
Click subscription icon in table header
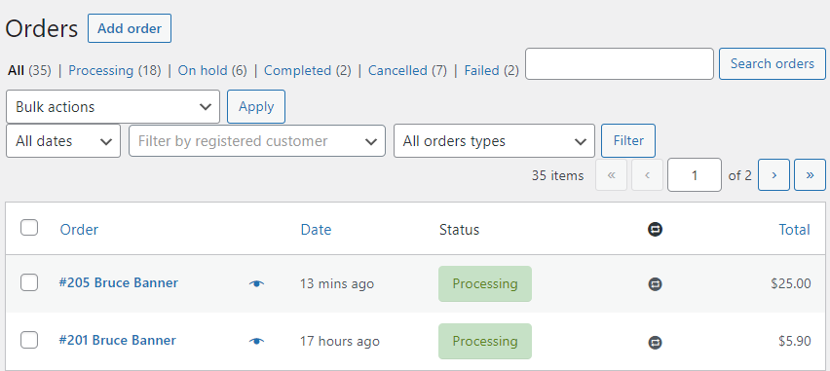pyautogui.click(x=655, y=229)
